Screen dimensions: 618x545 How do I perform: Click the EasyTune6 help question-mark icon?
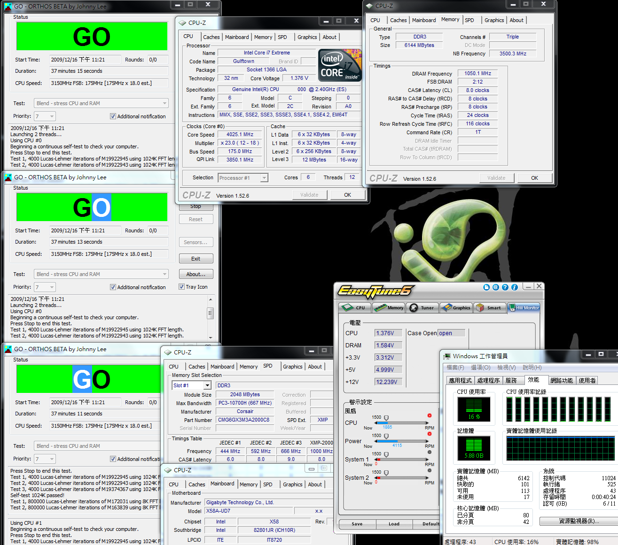tap(505, 287)
